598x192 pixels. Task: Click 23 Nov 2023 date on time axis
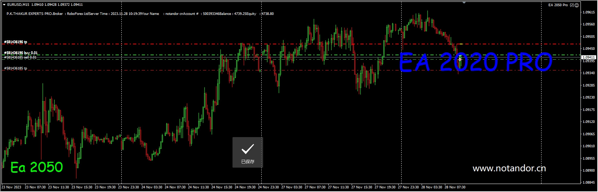coord(11,187)
